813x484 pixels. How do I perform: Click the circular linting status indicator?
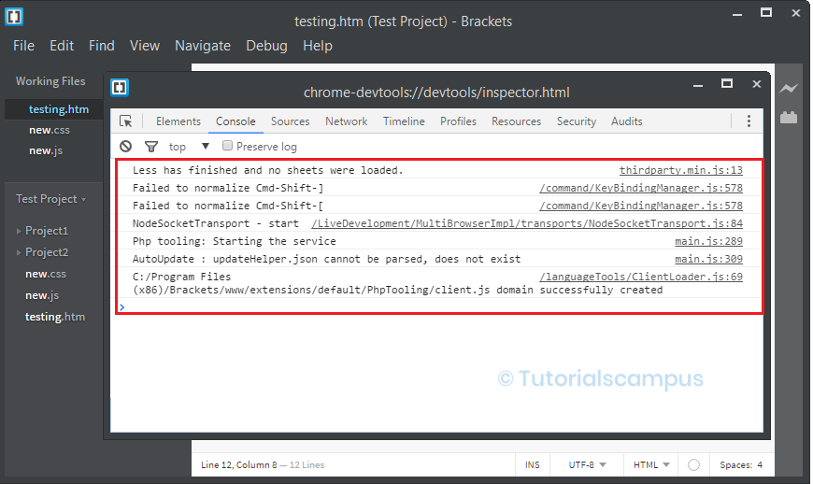point(693,464)
